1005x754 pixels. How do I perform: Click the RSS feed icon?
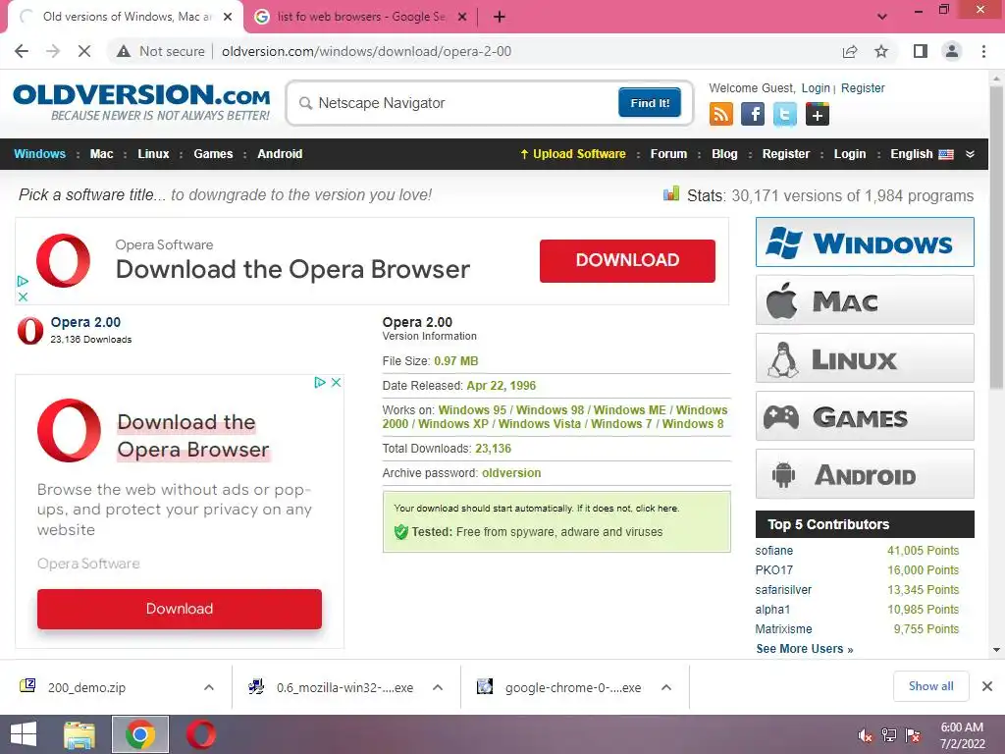click(721, 114)
